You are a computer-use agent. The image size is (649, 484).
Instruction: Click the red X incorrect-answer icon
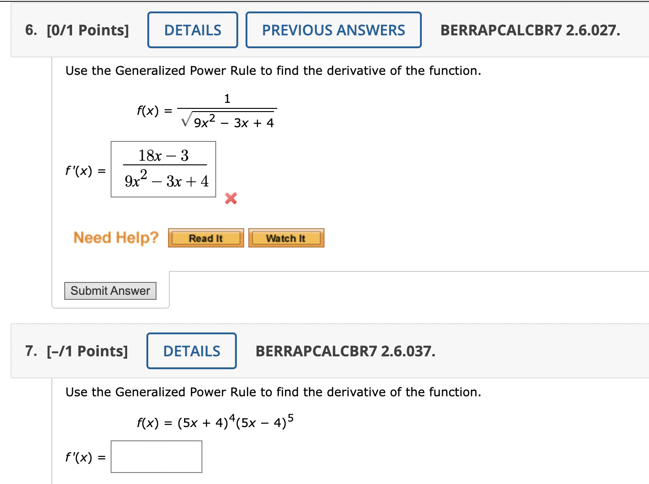(230, 198)
